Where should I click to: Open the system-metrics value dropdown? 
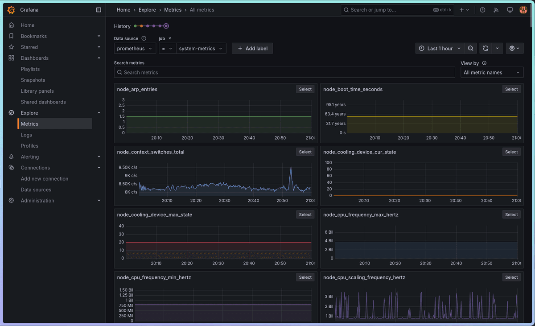tap(201, 48)
